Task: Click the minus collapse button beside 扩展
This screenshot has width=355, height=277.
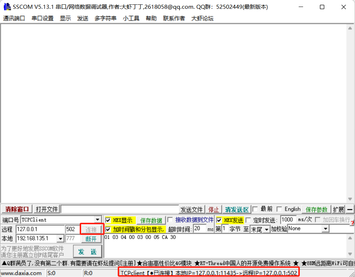Action: click(350, 209)
